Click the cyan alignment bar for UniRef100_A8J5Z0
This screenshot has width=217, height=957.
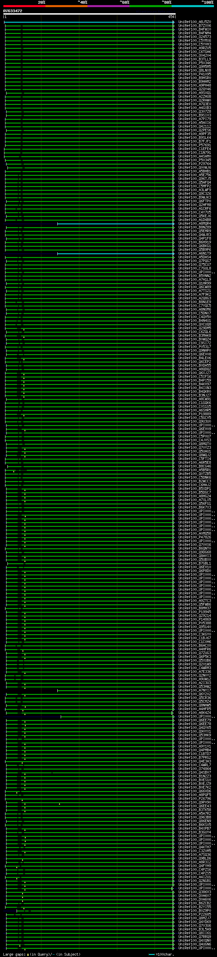coord(89,22)
